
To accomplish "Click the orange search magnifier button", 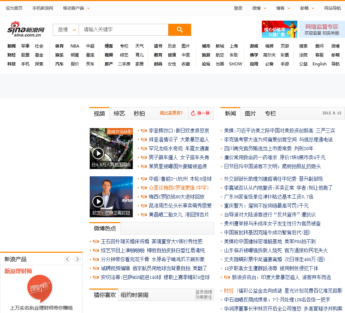I will coord(179,30).
